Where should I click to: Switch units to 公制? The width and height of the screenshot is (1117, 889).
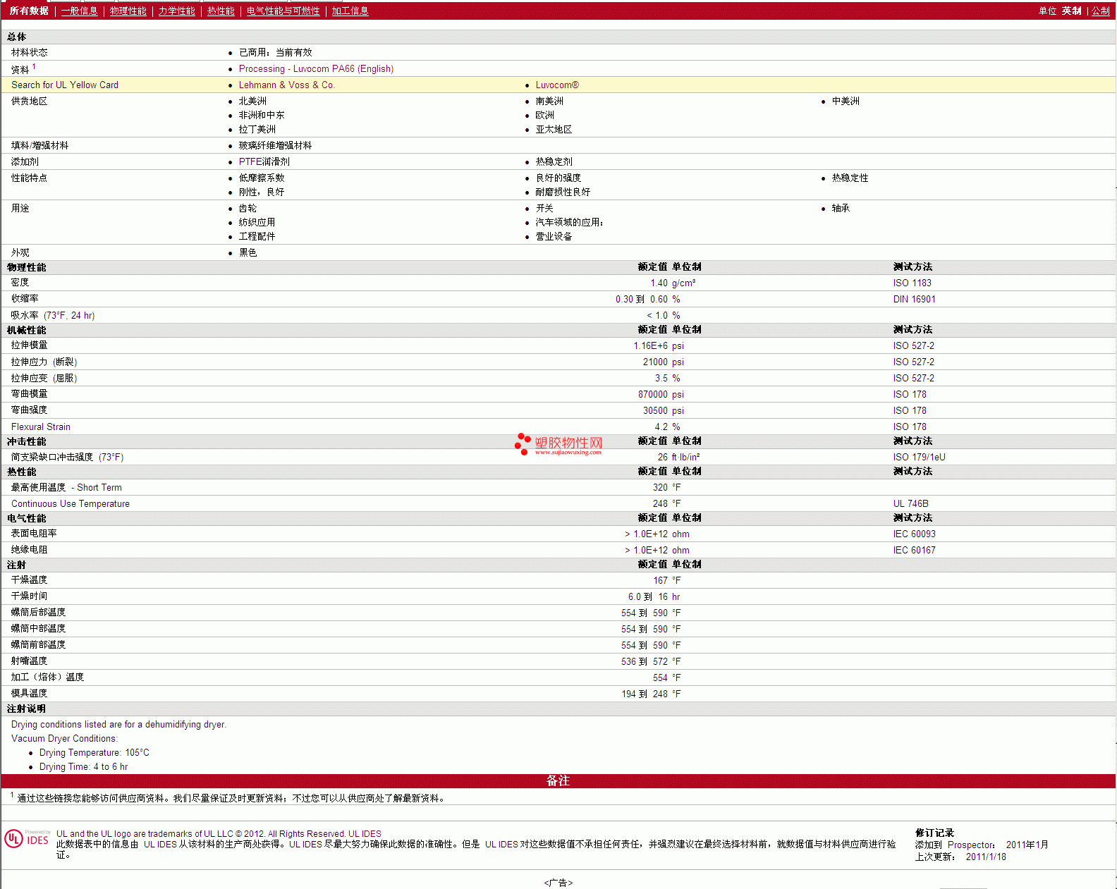1100,11
